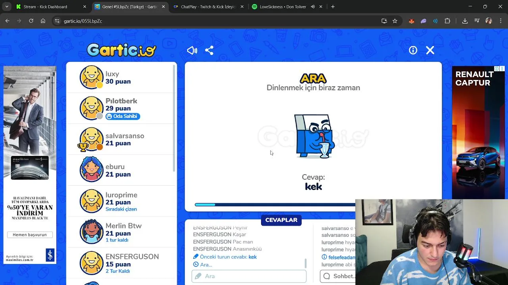This screenshot has width=508, height=285.
Task: Click the Sohbet chat input field
Action: [x=338, y=276]
